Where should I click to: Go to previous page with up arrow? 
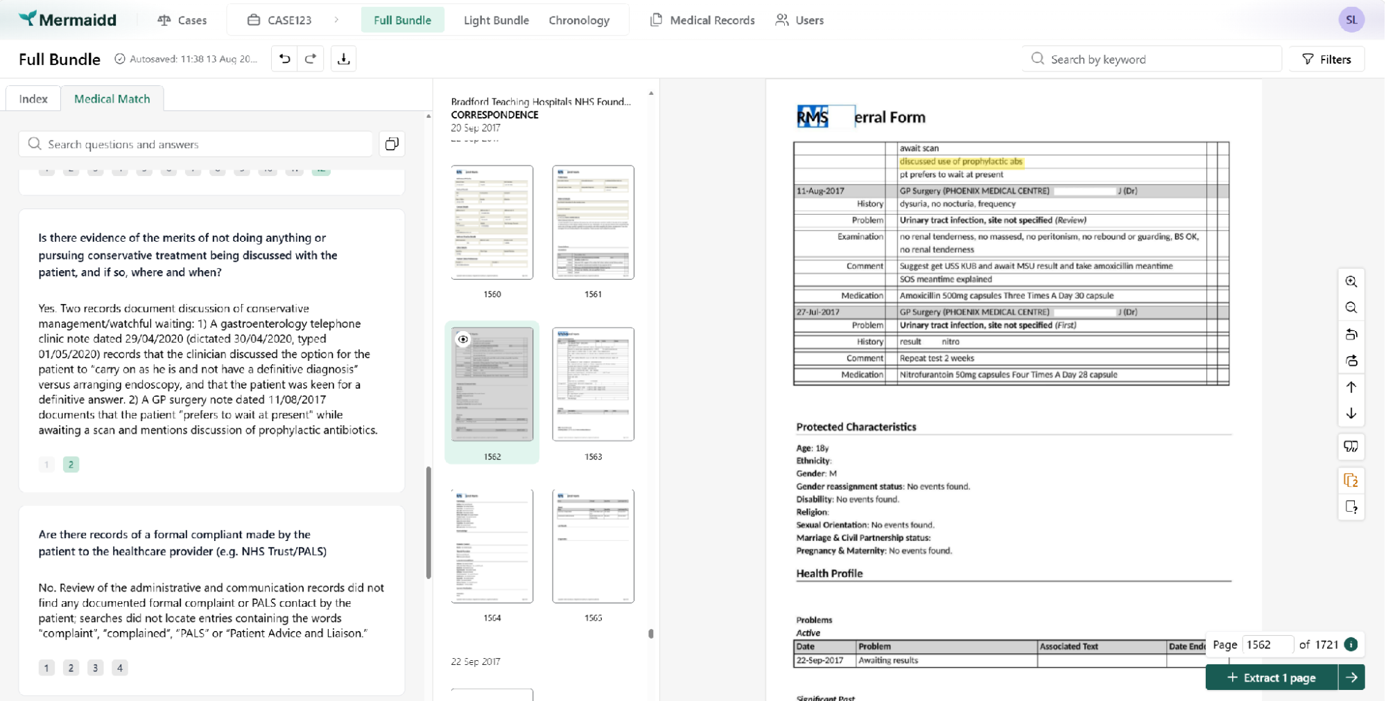(1351, 387)
